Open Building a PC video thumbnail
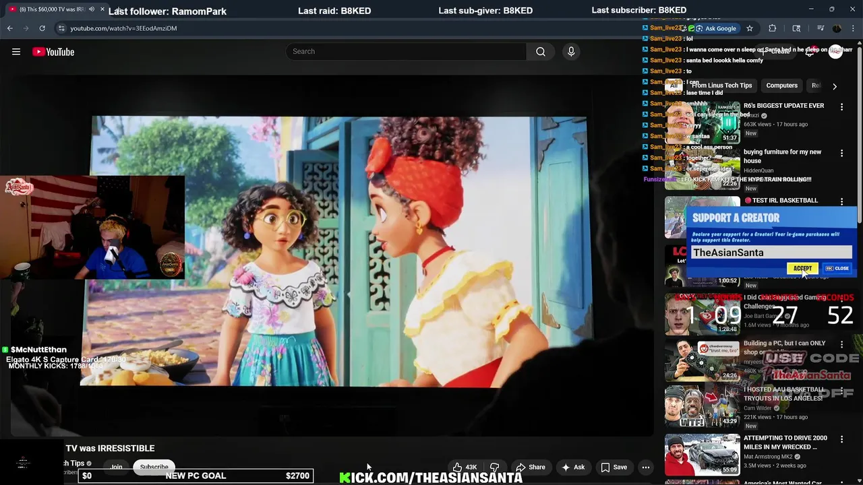Viewport: 863px width, 485px height. point(703,360)
